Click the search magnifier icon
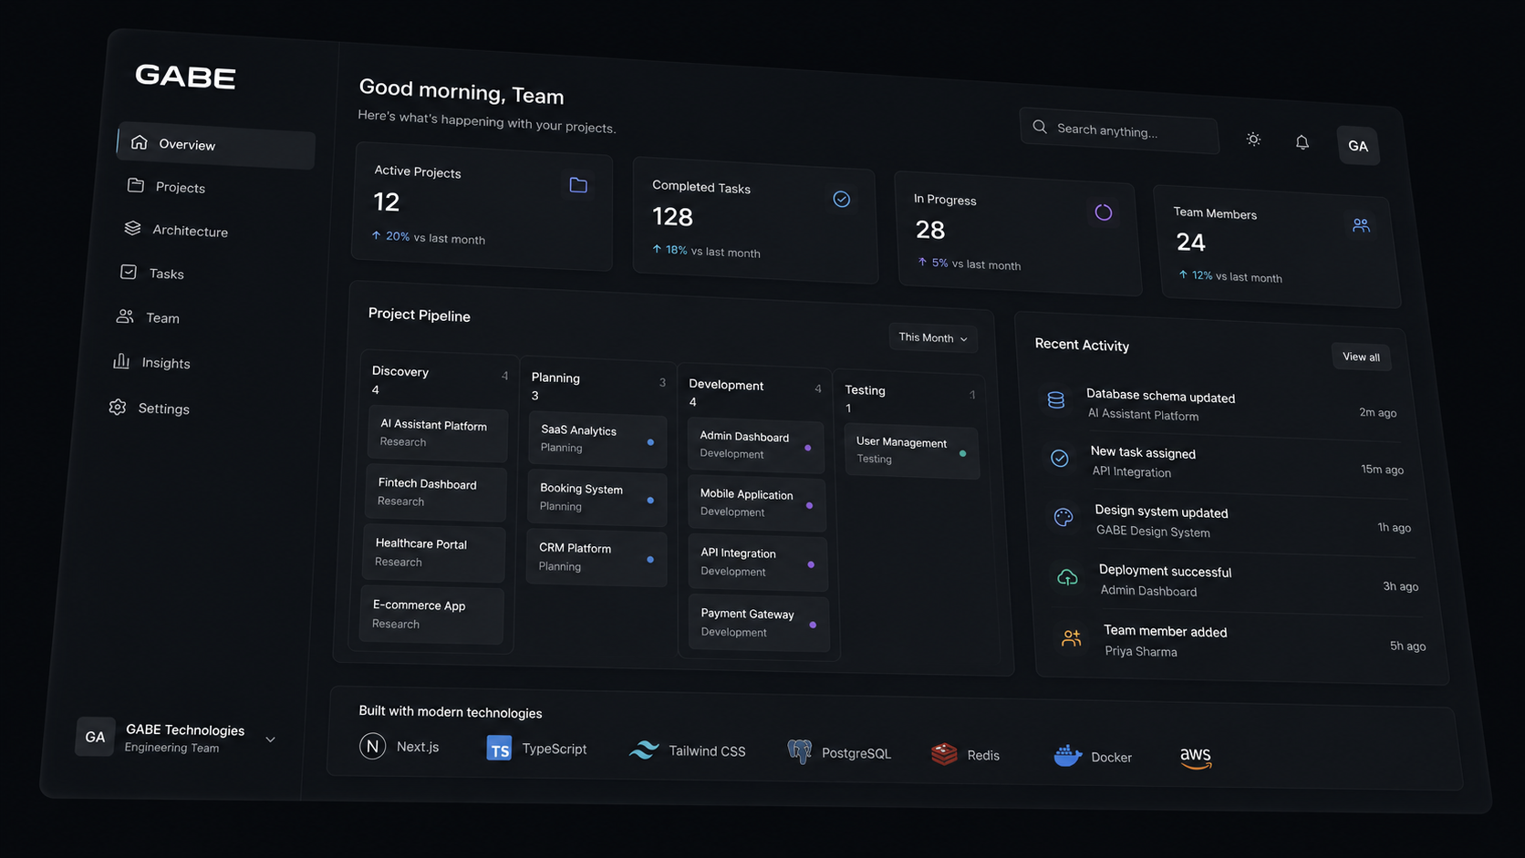This screenshot has height=858, width=1525. (1040, 127)
